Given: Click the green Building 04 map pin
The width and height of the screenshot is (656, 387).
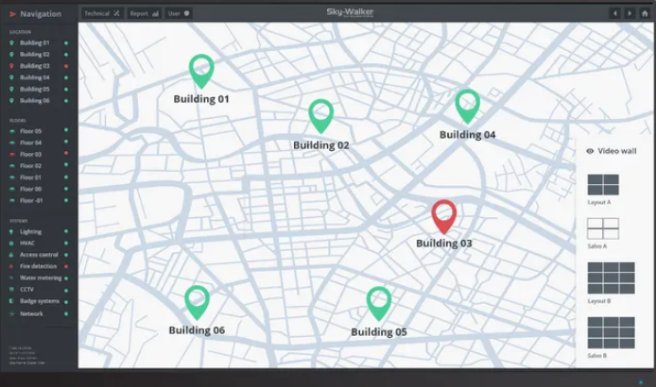Looking at the screenshot, I should pos(467,106).
